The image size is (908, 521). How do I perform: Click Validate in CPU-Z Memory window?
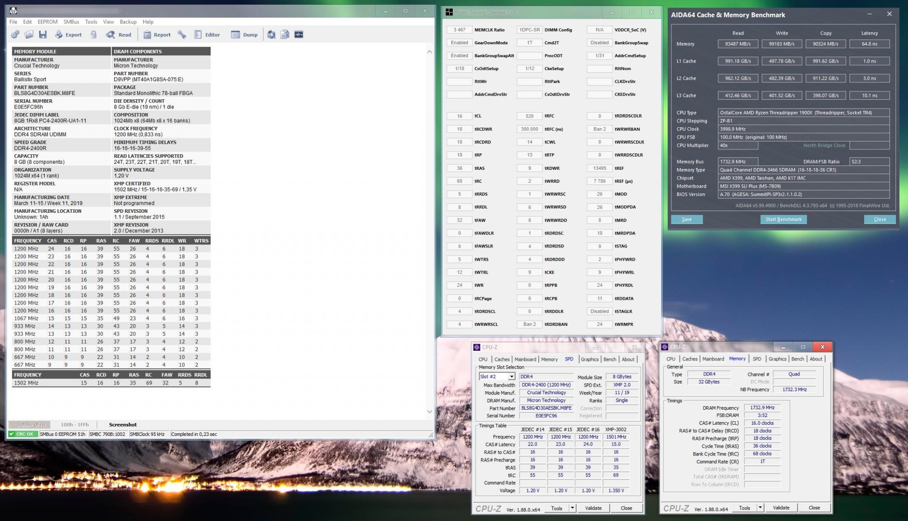pyautogui.click(x=781, y=508)
